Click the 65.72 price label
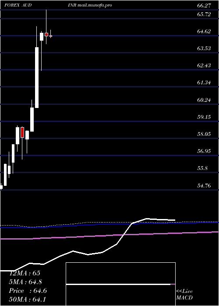219x306 pixels. tap(204, 14)
